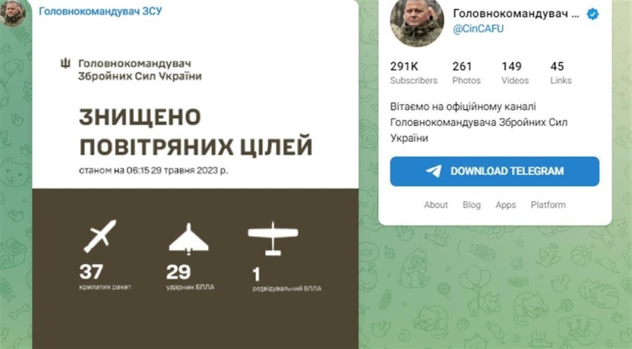Open the About footer link

tap(435, 205)
